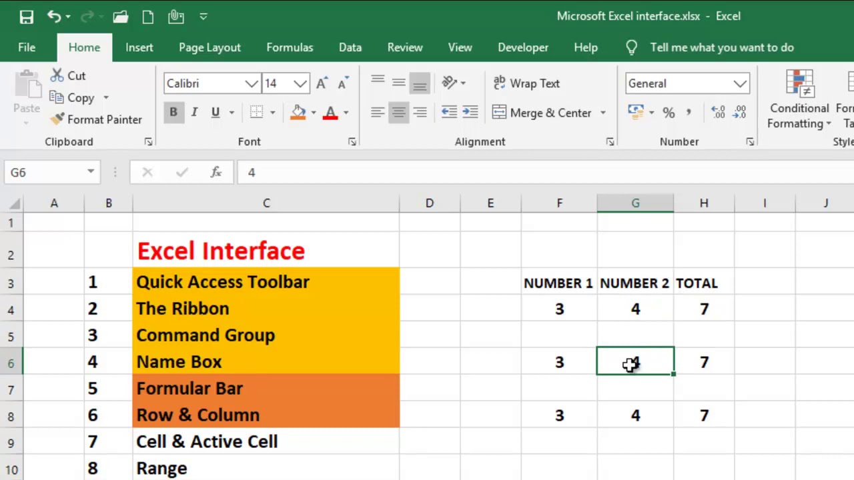Increase decimal places

tap(718, 113)
